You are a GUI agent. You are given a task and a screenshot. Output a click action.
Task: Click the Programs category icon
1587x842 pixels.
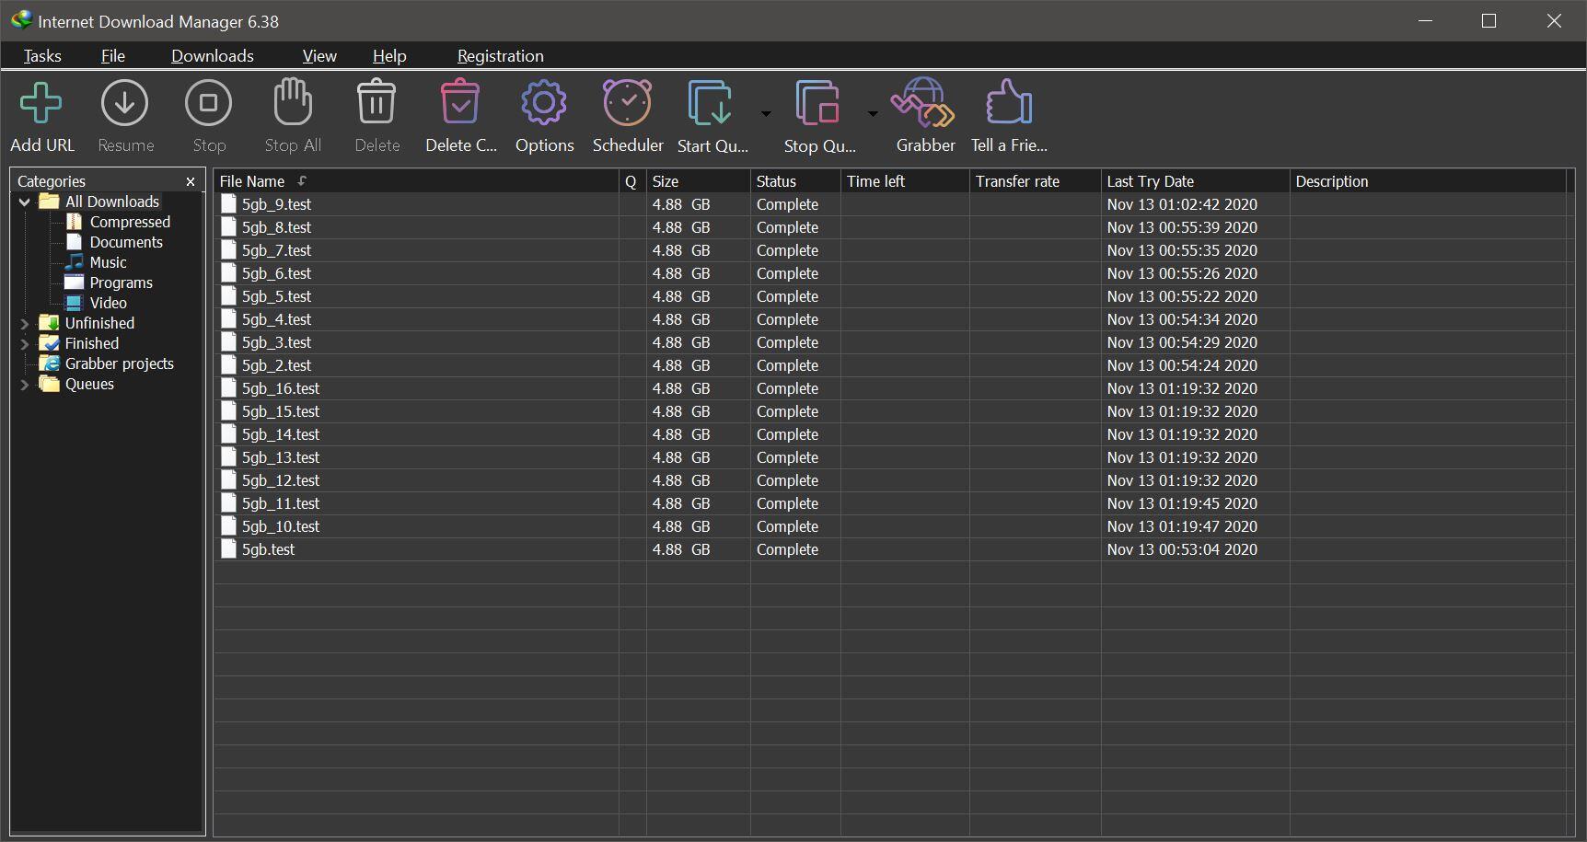(x=75, y=283)
